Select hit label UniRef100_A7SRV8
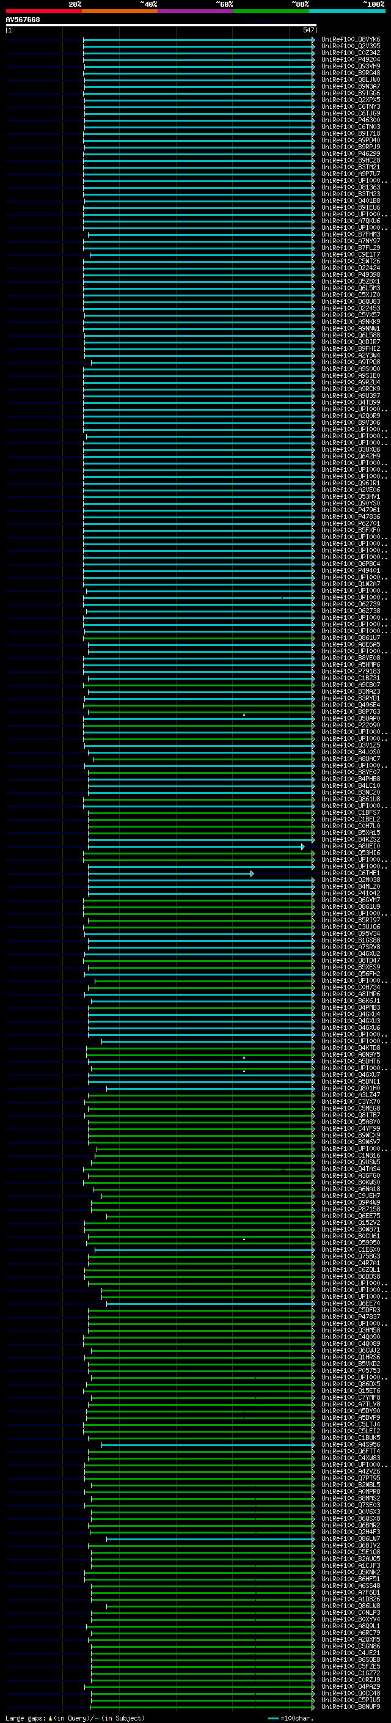Viewport: 391px width, 1723px height. point(351,947)
